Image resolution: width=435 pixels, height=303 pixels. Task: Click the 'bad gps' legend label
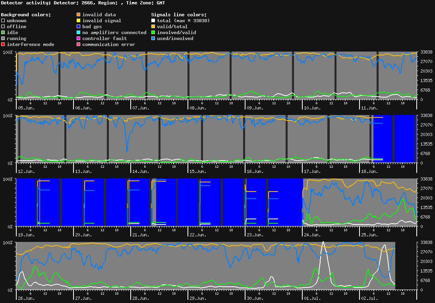point(92,27)
